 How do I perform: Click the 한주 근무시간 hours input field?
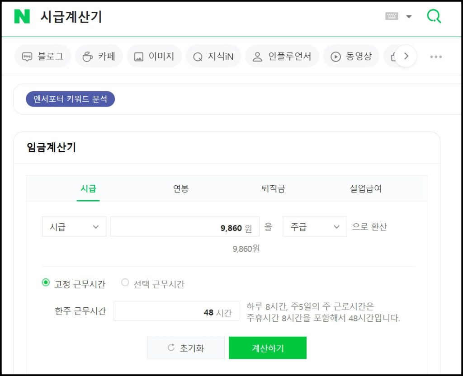176,311
